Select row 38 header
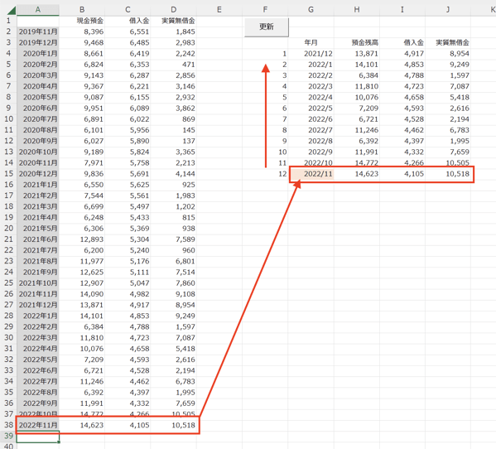This screenshot has height=449, width=496. click(x=8, y=425)
